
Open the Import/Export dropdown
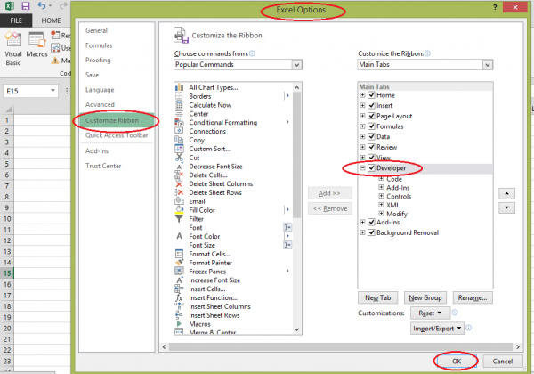point(437,329)
